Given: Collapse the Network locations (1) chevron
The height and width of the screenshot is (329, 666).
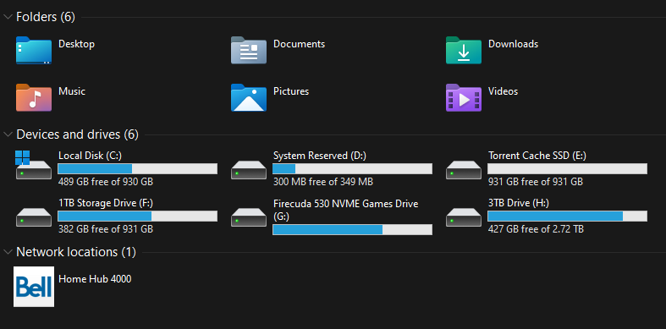Looking at the screenshot, I should click(x=8, y=252).
